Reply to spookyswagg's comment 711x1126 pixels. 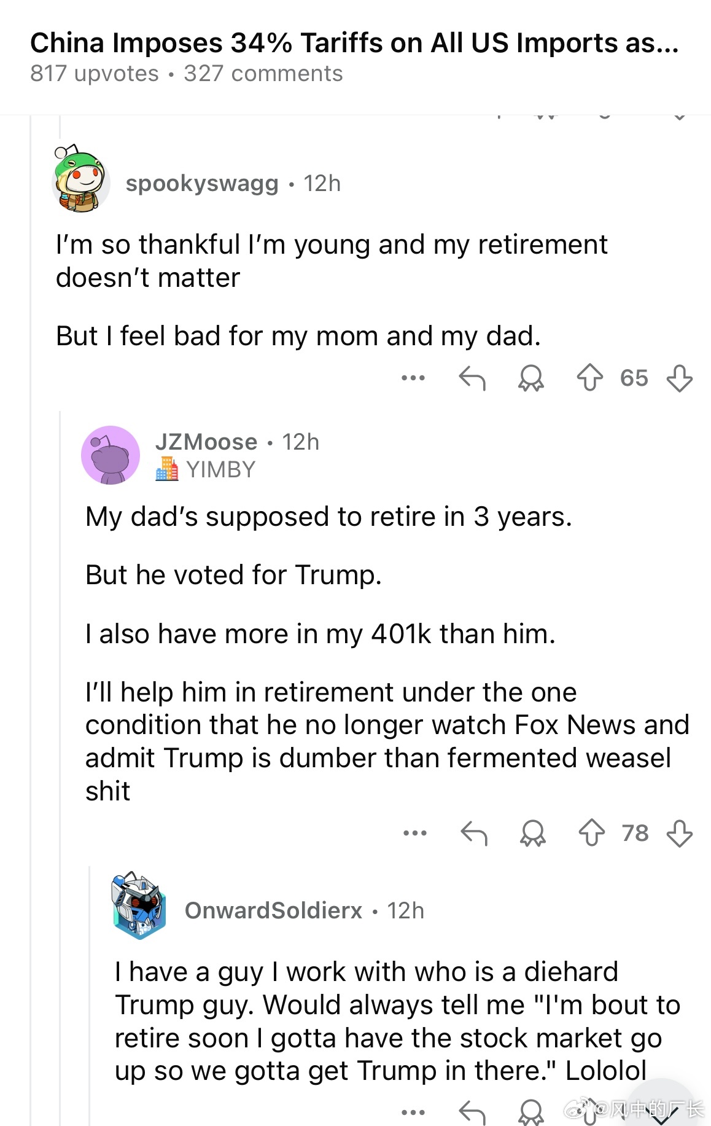472,378
